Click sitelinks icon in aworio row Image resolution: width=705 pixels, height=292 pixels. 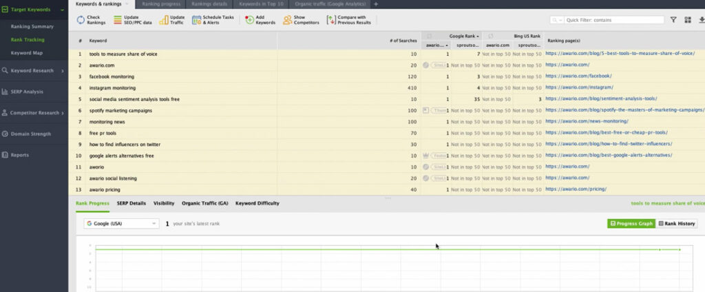coord(425,167)
